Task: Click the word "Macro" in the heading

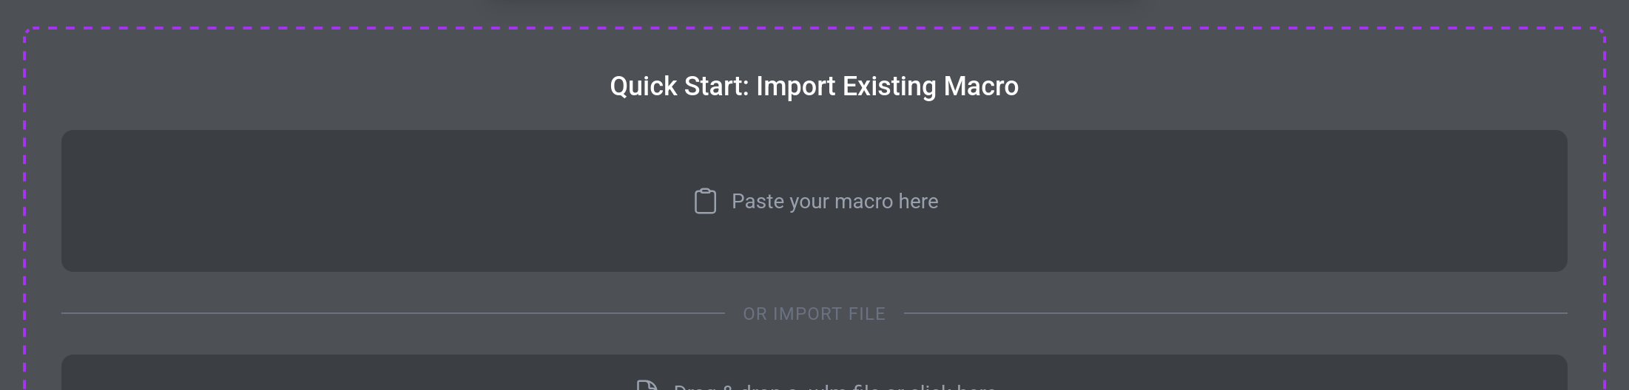Action: (981, 86)
